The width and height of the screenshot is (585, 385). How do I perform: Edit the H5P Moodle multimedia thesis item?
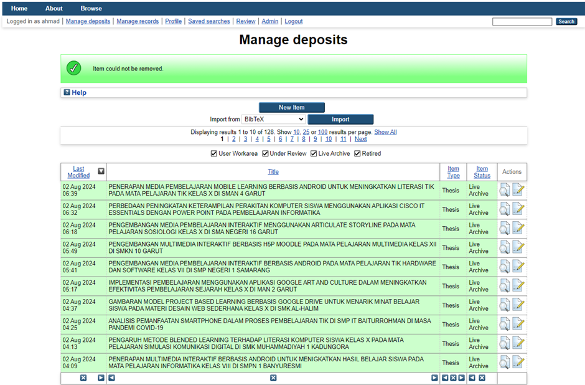[x=518, y=247]
